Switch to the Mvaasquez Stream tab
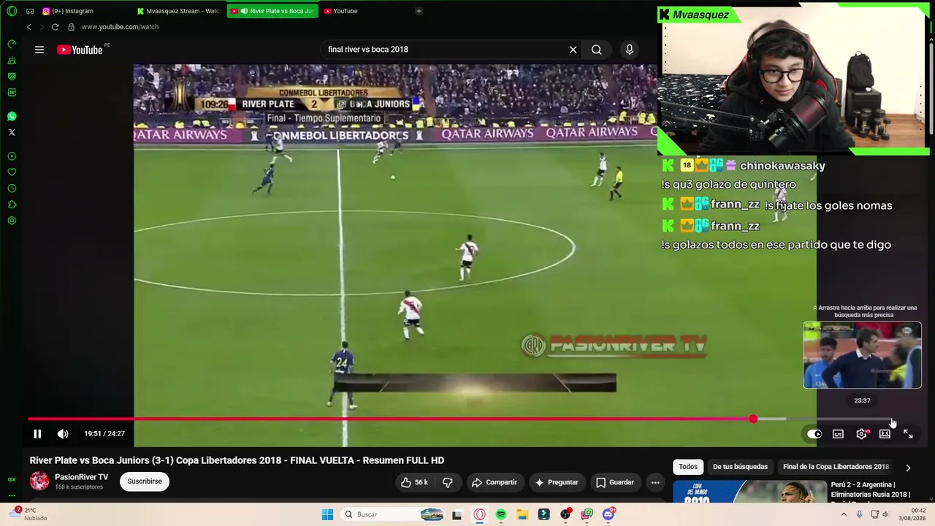The height and width of the screenshot is (526, 935). [179, 11]
